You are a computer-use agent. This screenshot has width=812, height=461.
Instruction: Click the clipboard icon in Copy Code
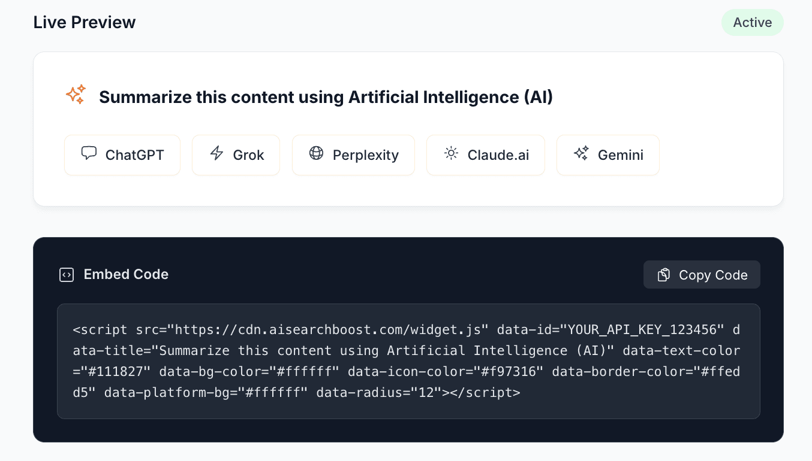pyautogui.click(x=664, y=275)
